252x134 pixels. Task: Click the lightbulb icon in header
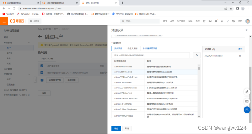pos(228,21)
